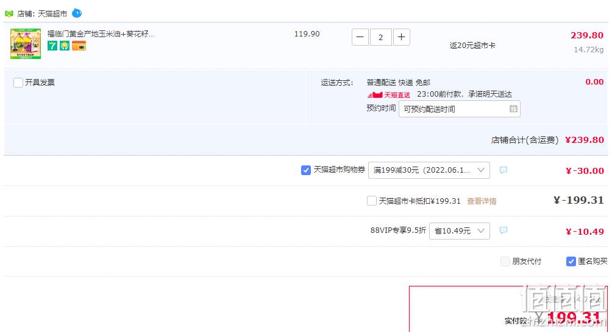612x332 pixels.
Task: Click the 店铺合计(含运费) label
Action: [x=525, y=140]
